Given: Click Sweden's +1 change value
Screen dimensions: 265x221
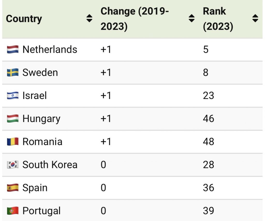Looking at the screenshot, I should click(106, 72).
